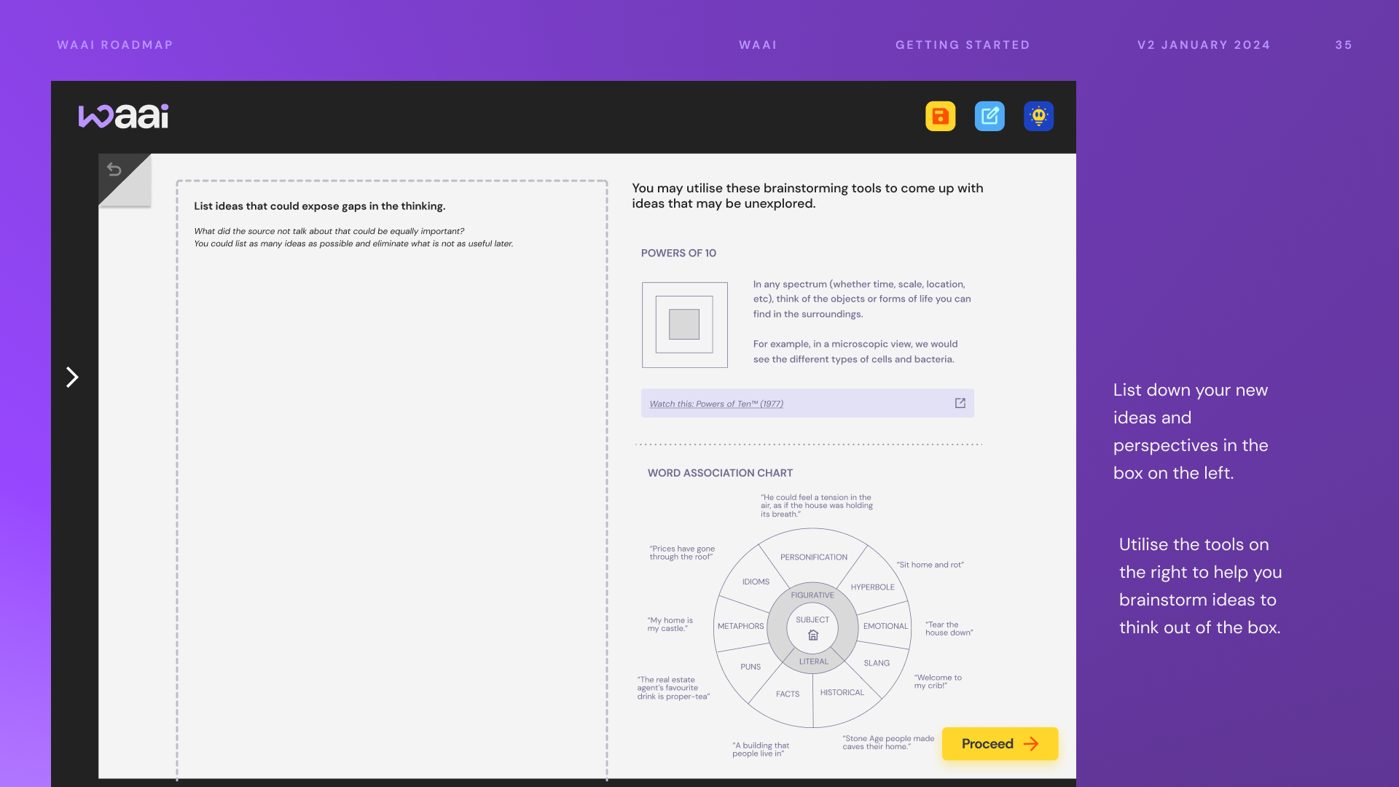Screen dimensions: 1399x787
Task: Click GETTING STARTED header label
Action: point(963,45)
